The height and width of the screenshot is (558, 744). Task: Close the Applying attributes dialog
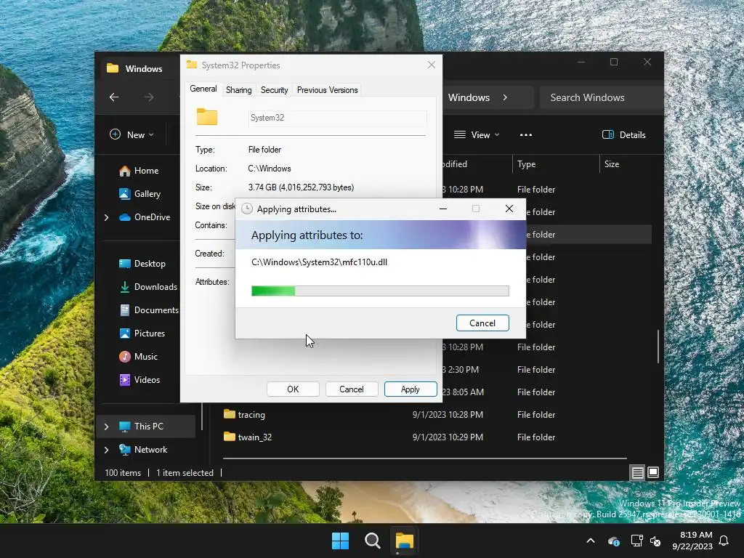(x=509, y=209)
